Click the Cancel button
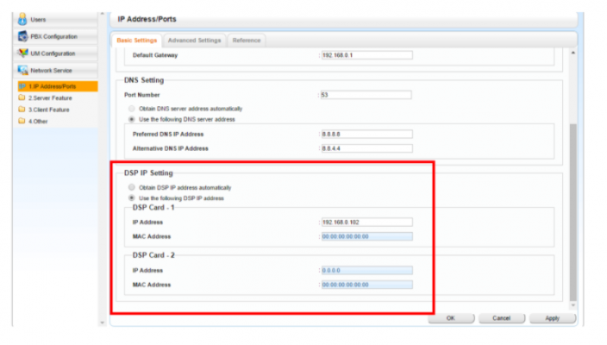The image size is (607, 345). (x=501, y=318)
